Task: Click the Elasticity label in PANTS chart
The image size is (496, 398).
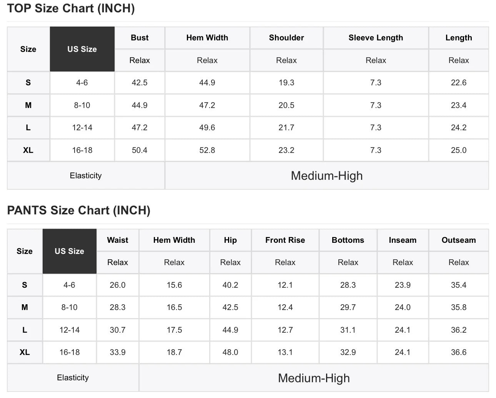Action: pos(73,378)
